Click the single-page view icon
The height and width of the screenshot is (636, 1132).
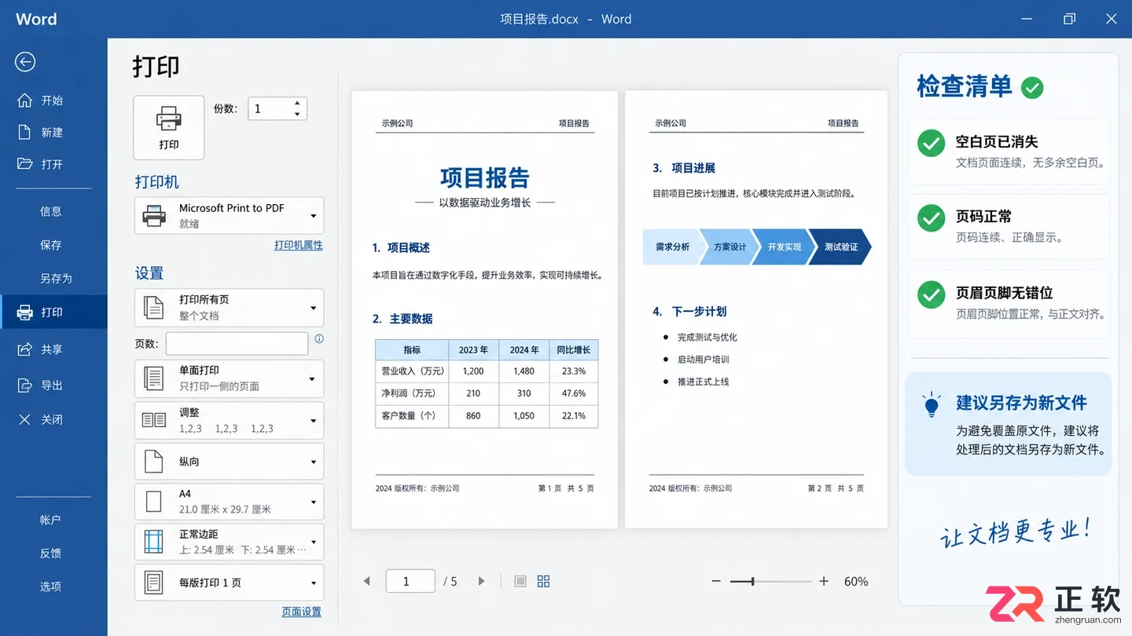(x=520, y=581)
